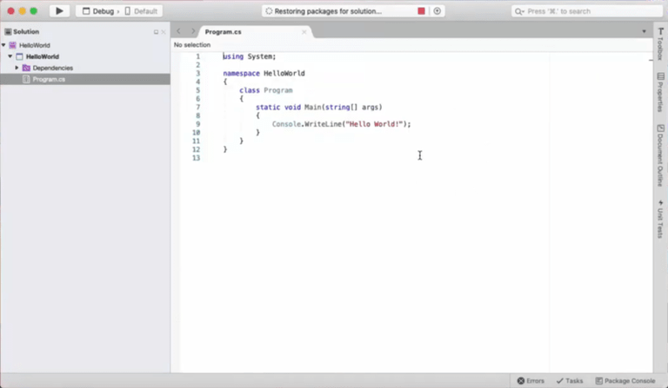This screenshot has width=668, height=388.
Task: Click the Document Outline pad icon
Action: coord(661,128)
